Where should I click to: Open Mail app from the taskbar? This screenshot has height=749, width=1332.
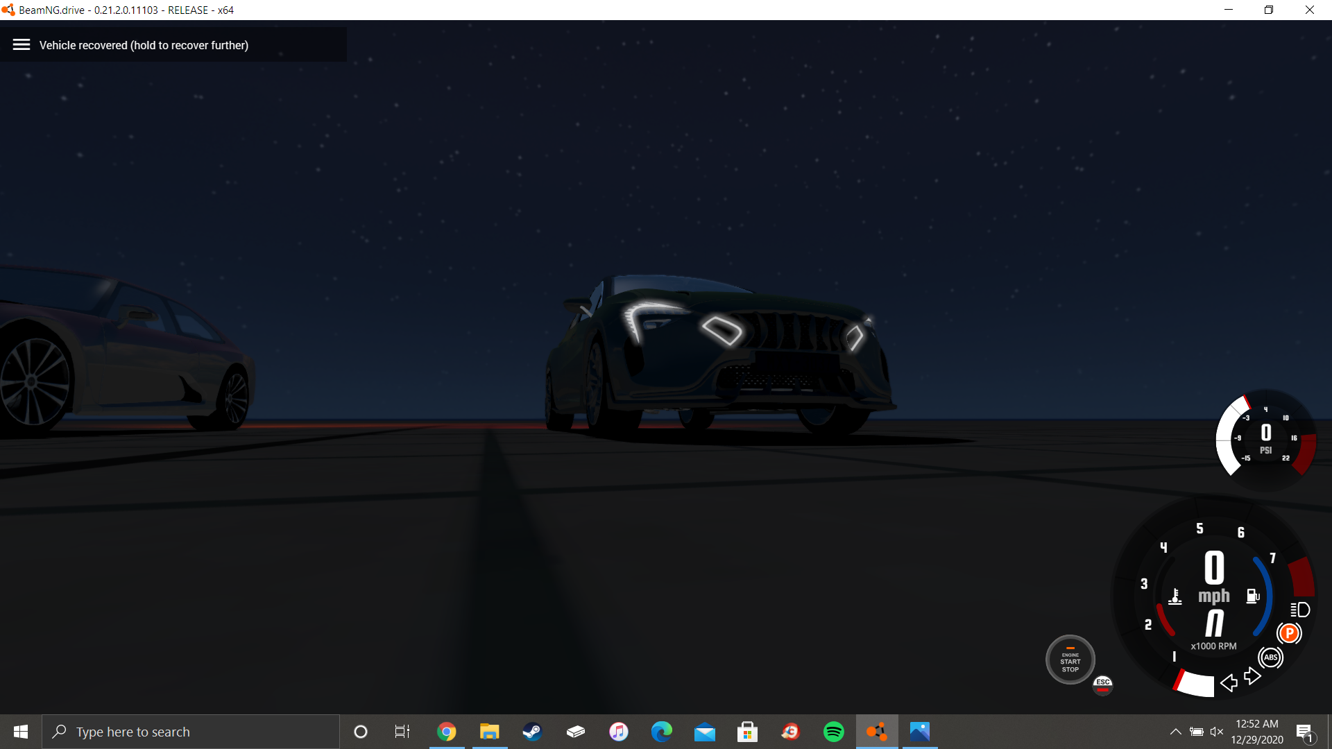click(x=705, y=732)
